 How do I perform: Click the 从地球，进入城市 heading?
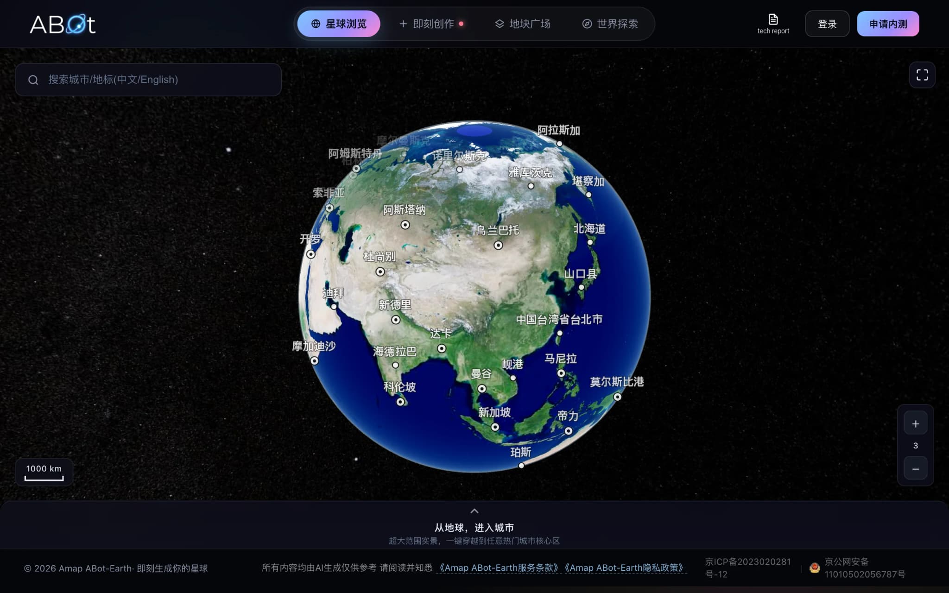click(474, 528)
